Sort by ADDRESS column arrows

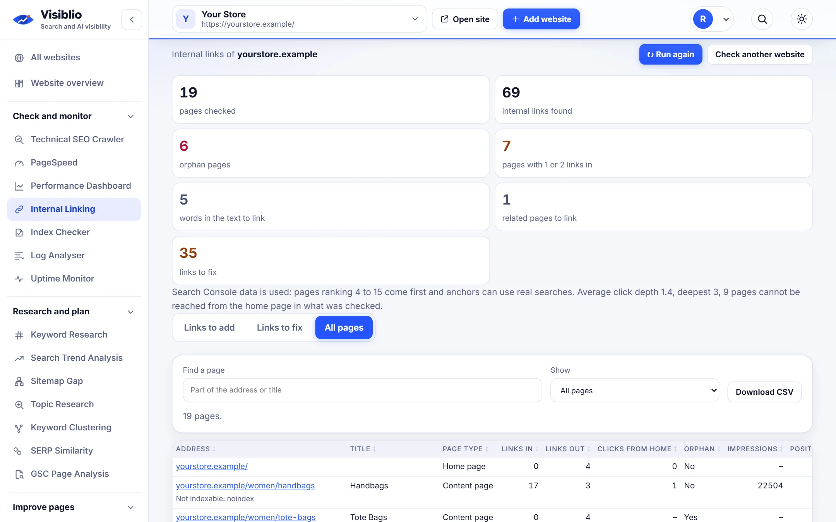click(x=214, y=449)
